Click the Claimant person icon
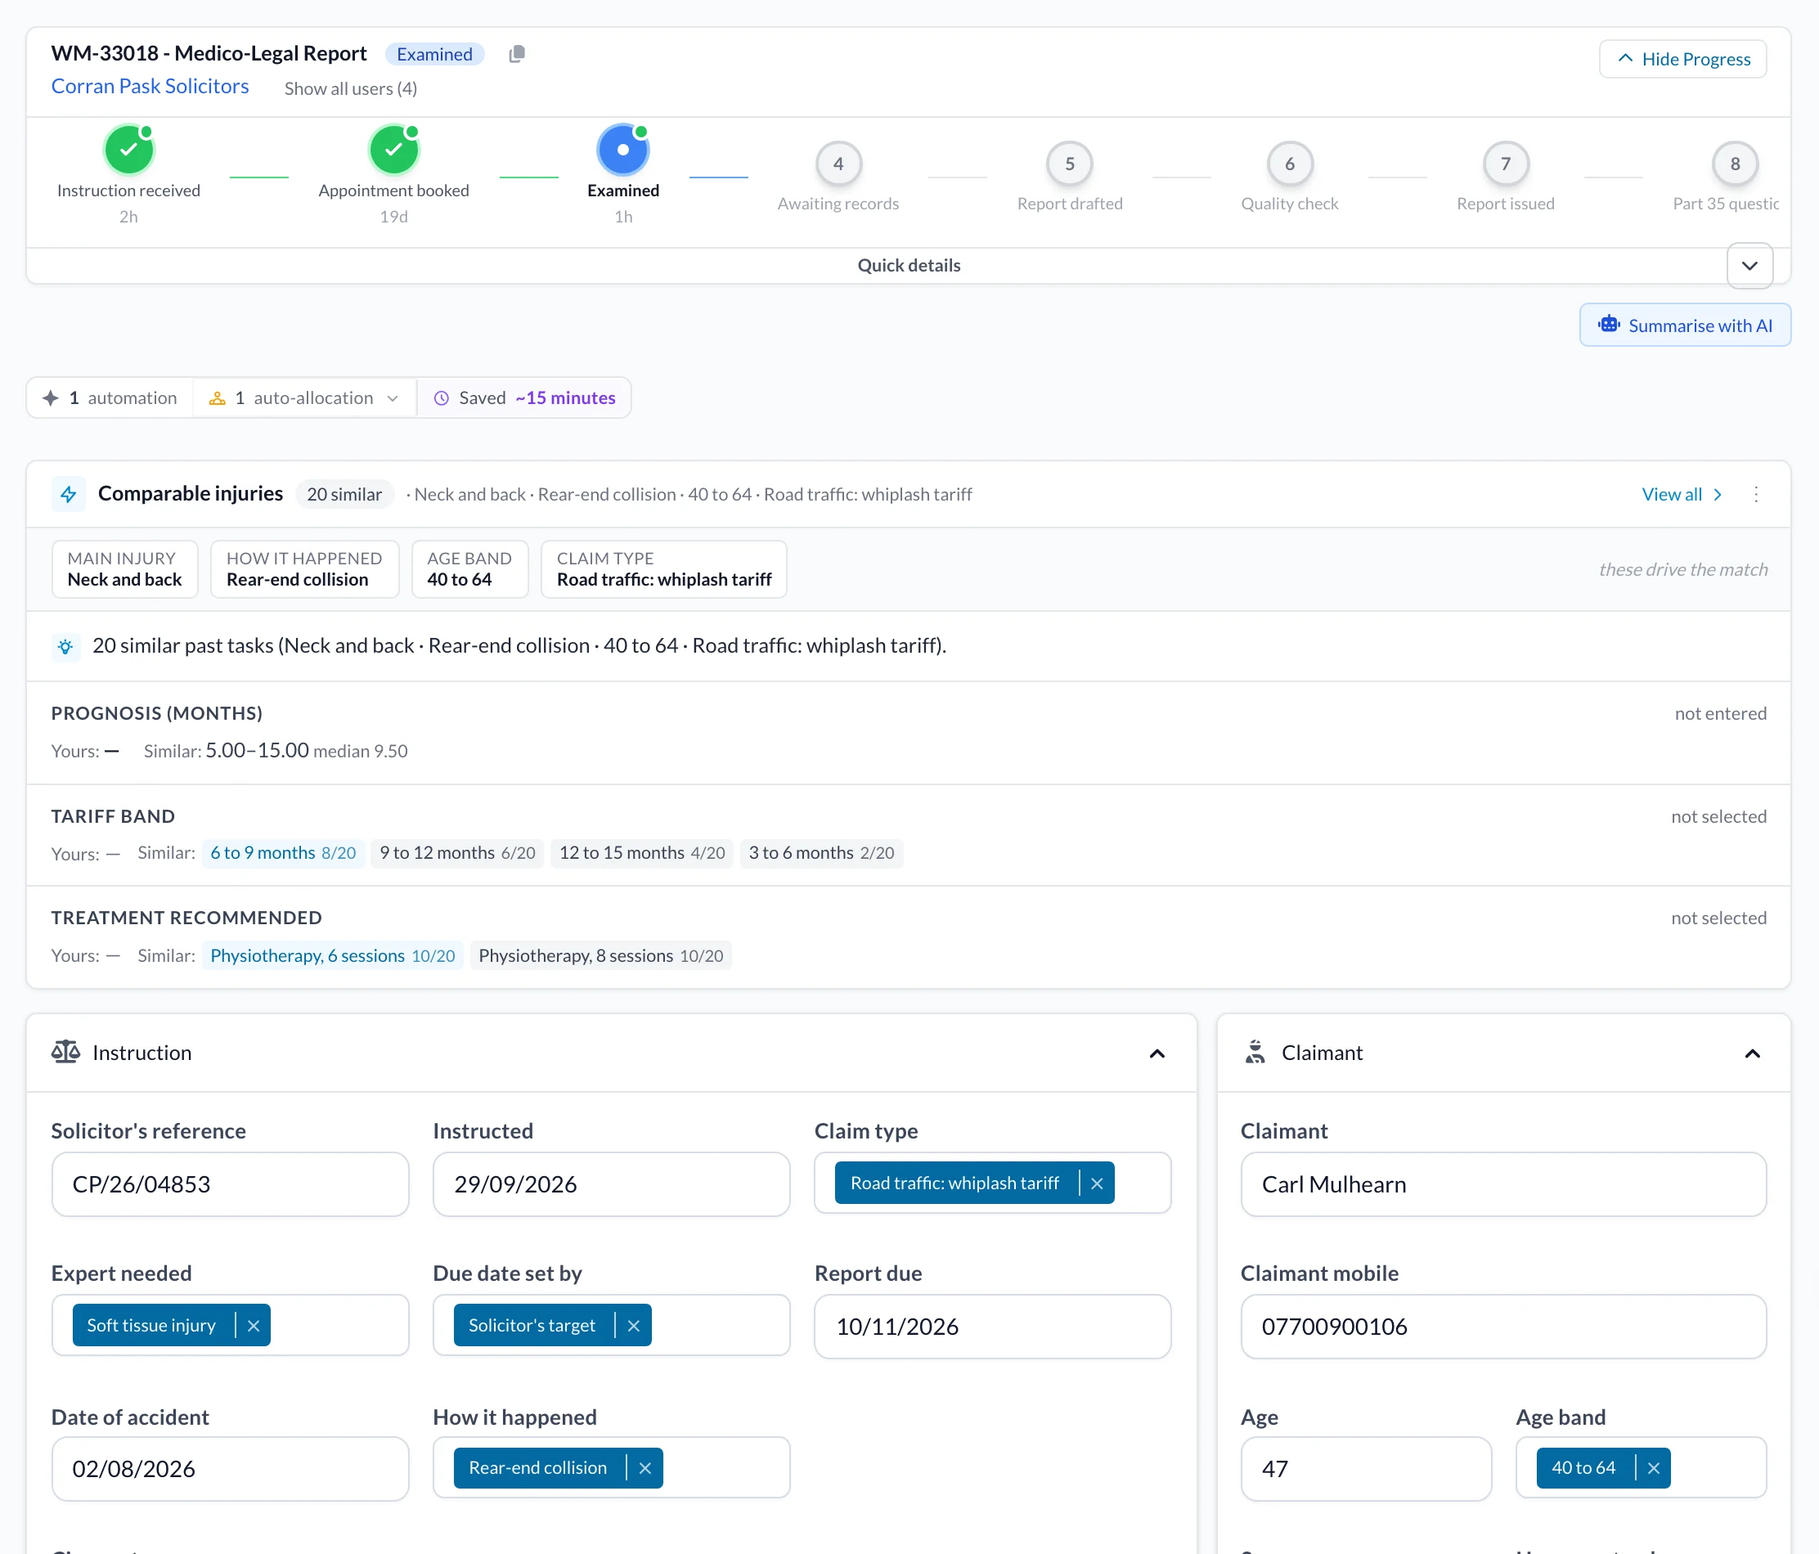Screen dimensions: 1819x1554 tap(1255, 1052)
